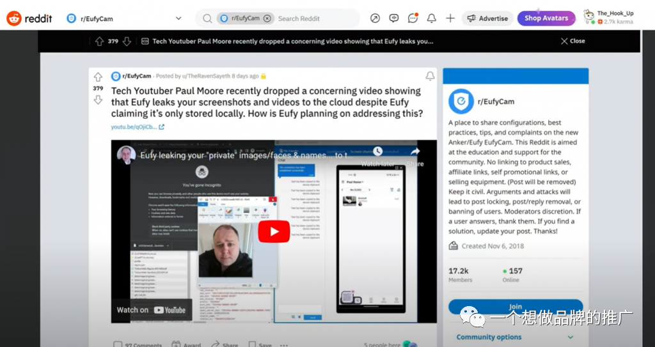Click the sidebar EufyCam shield icon
The image size is (655, 347).
pos(461,102)
